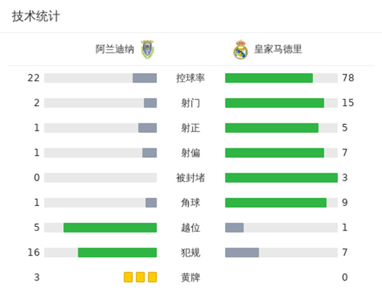Click Arandina's gray possession bar
The image size is (382, 292).
click(x=145, y=78)
